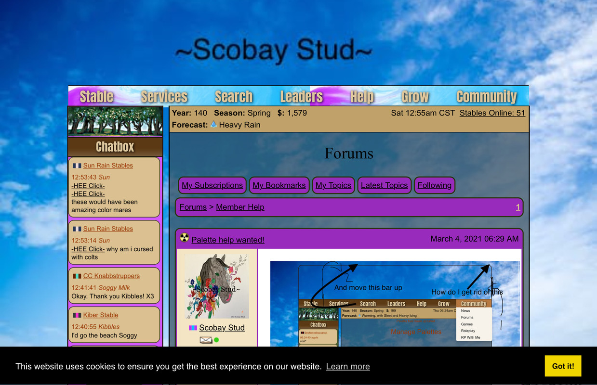Open the Stable menu
Viewport: 597px width, 385px height.
point(96,97)
